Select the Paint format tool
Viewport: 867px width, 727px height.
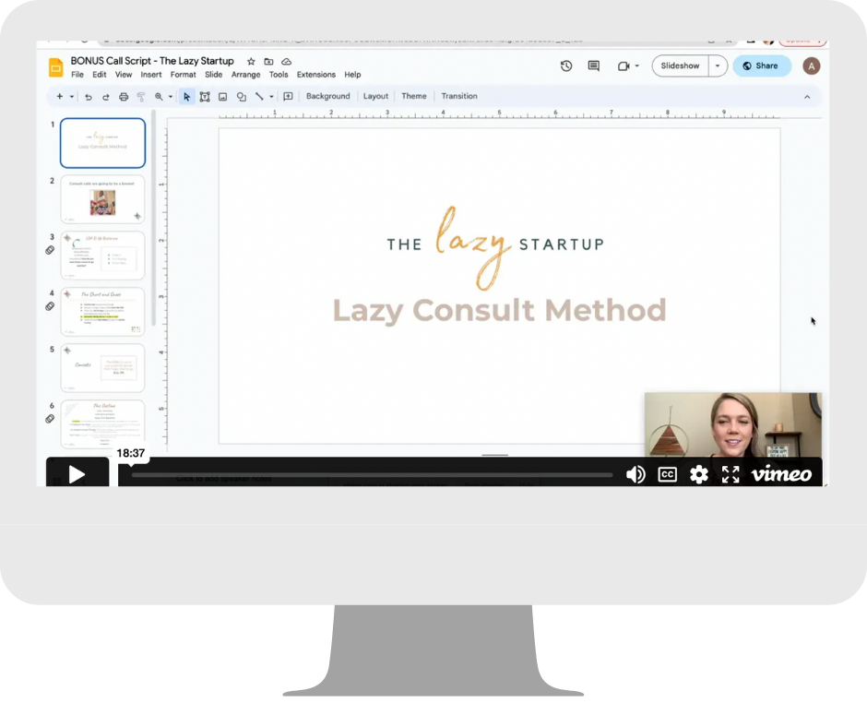tap(141, 97)
